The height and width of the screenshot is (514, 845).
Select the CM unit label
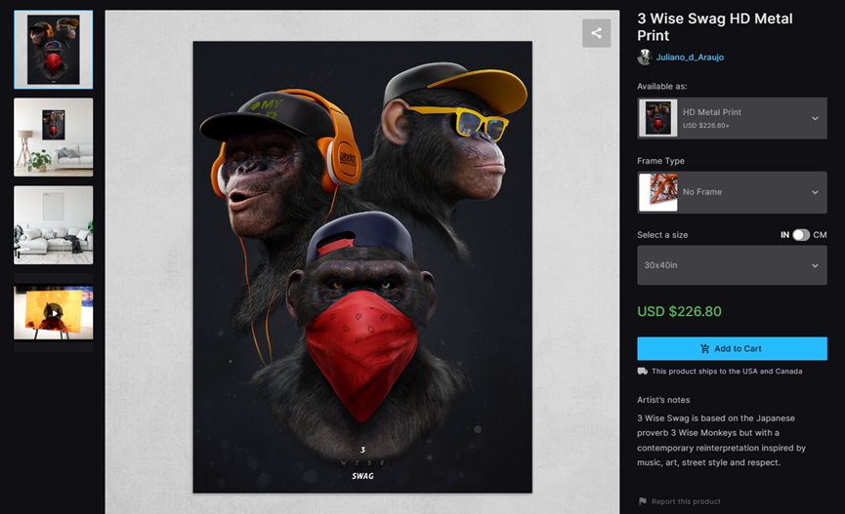[x=820, y=235]
